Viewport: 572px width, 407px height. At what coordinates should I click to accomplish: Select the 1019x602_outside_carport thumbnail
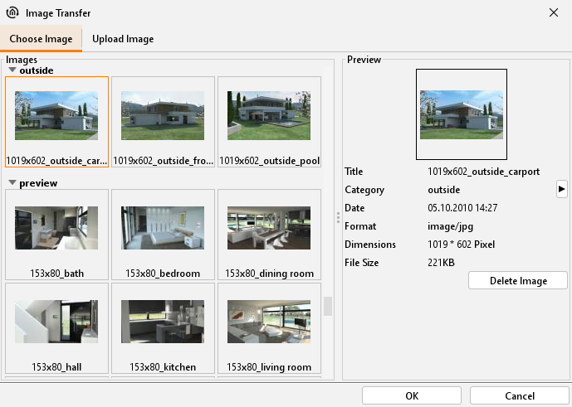click(x=56, y=123)
